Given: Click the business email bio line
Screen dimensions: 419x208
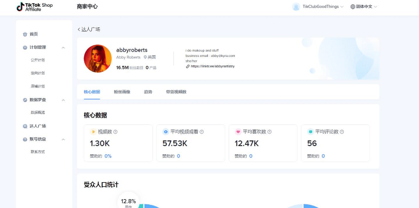Looking at the screenshot, I should (x=211, y=56).
